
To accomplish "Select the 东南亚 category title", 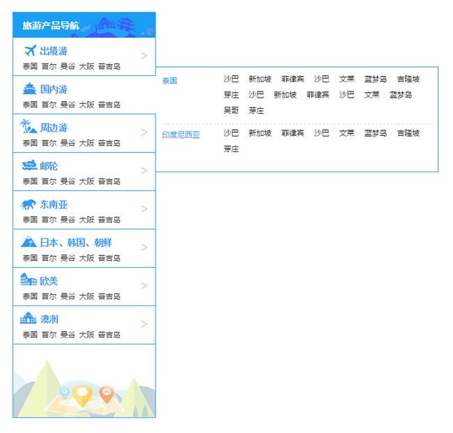I will pos(54,204).
